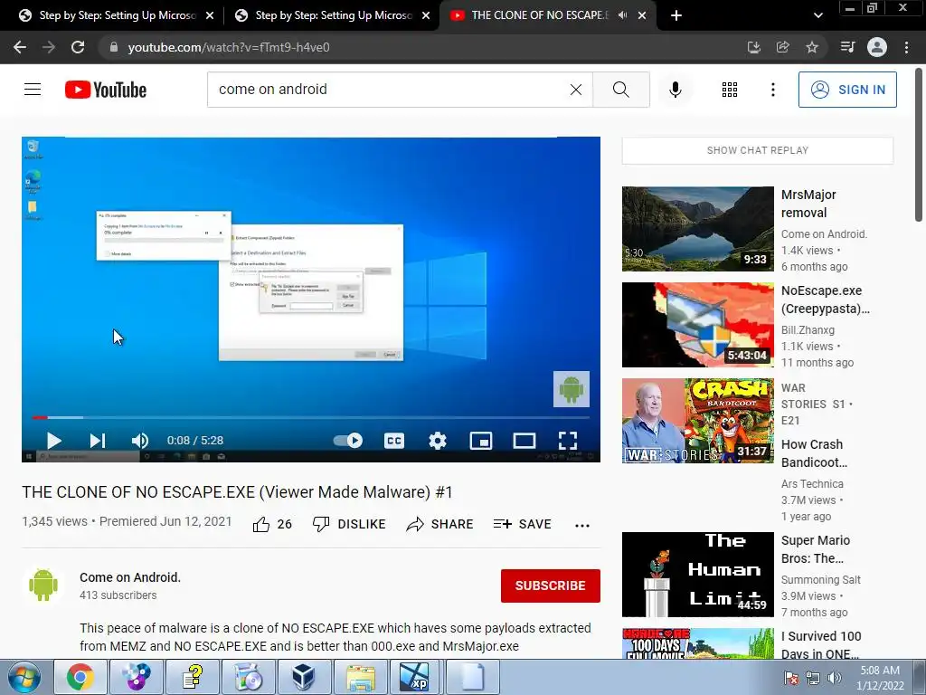Open video settings gear
This screenshot has width=926, height=695.
438,441
